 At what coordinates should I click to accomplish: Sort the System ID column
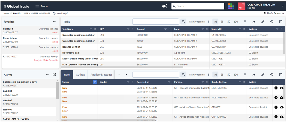(244, 29)
